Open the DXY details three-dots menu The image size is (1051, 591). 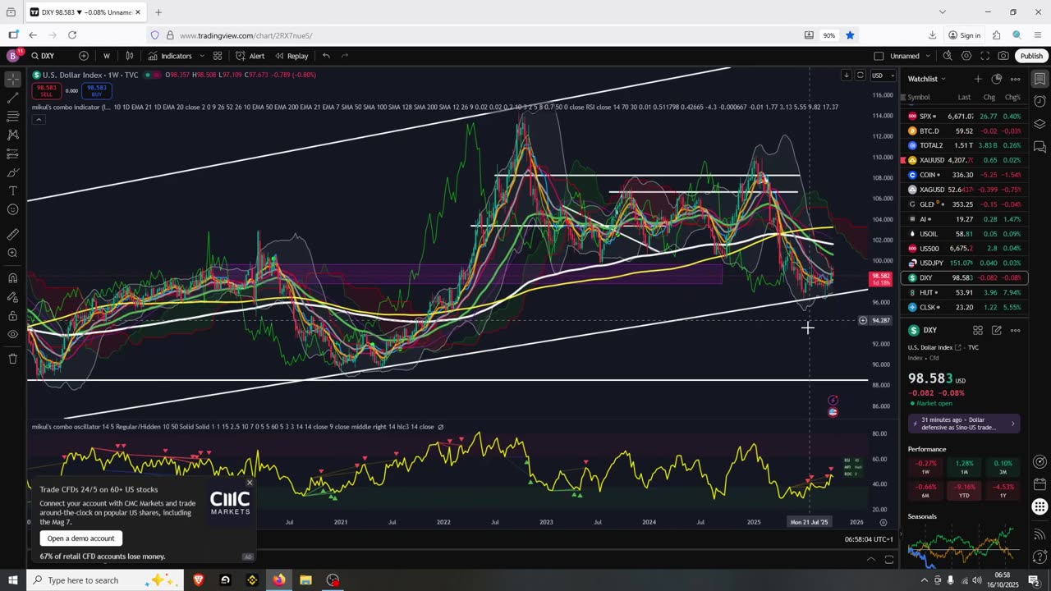click(1016, 330)
